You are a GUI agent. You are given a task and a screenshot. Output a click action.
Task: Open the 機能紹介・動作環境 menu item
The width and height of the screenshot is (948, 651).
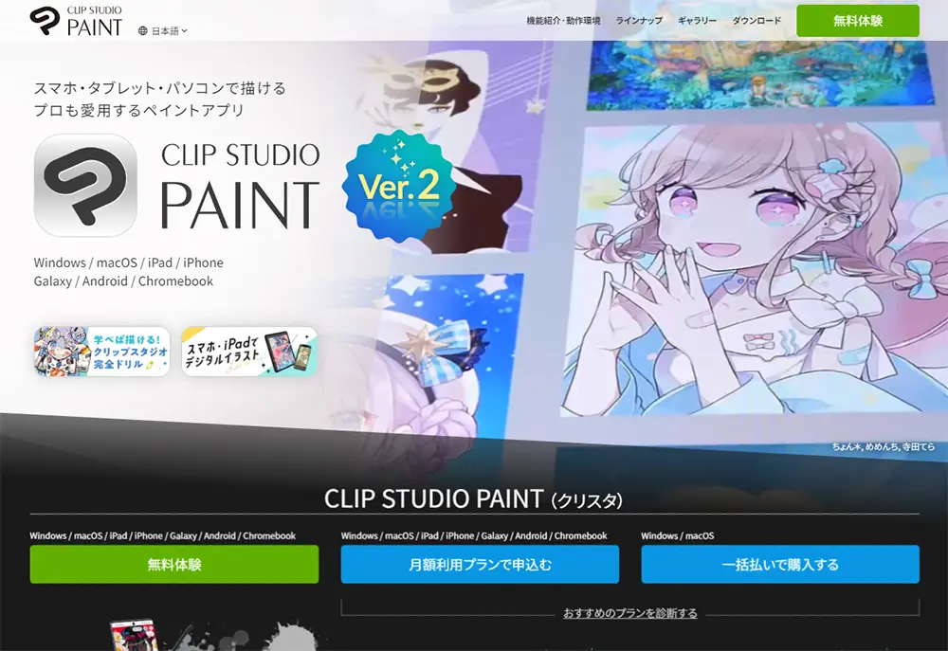[x=563, y=21]
